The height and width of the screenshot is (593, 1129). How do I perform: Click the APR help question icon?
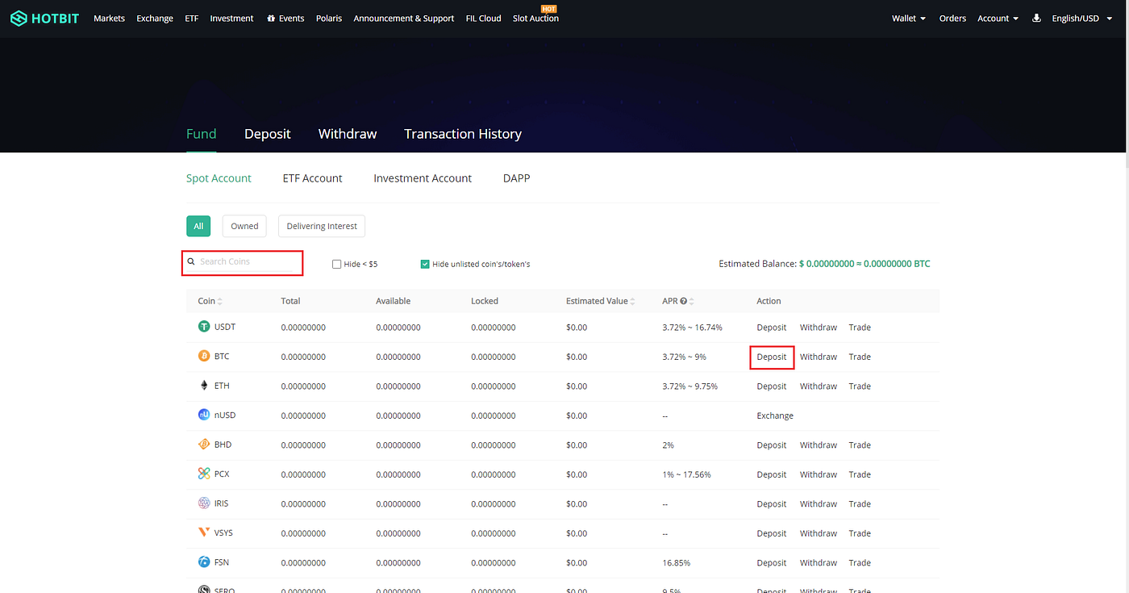(x=683, y=301)
